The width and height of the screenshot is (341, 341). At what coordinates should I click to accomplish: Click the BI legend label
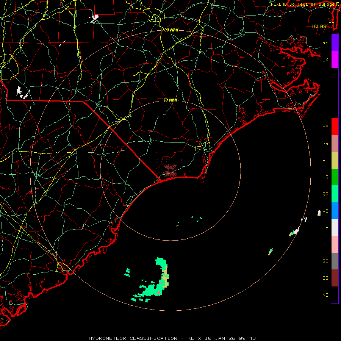tap(325, 278)
